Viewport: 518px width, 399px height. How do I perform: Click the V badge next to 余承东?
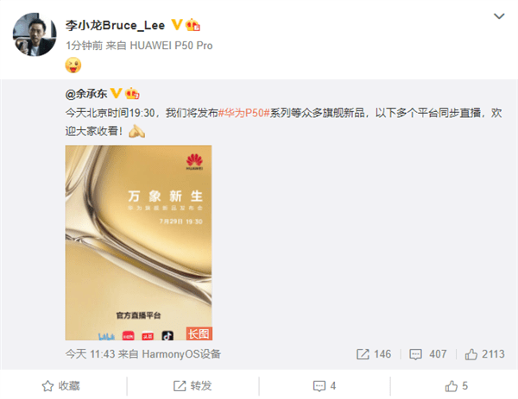coord(116,93)
